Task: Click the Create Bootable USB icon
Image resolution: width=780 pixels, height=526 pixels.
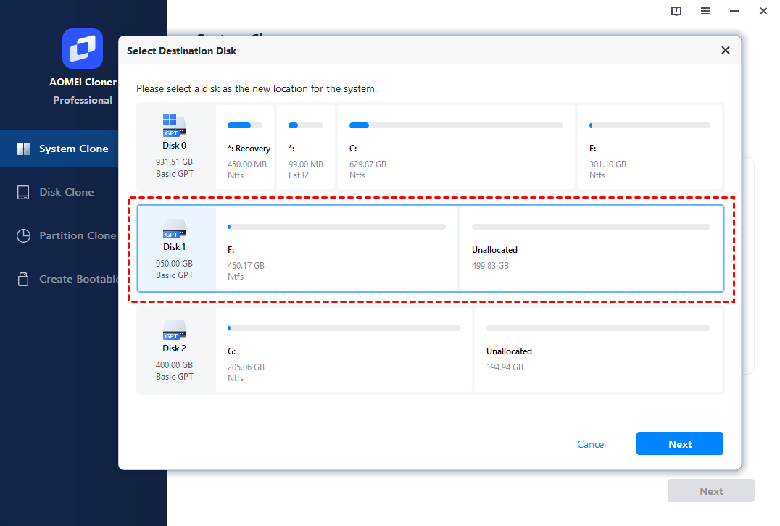Action: [23, 279]
